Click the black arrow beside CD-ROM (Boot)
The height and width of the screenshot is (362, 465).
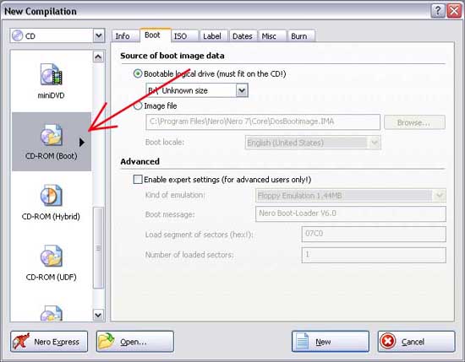pos(82,143)
